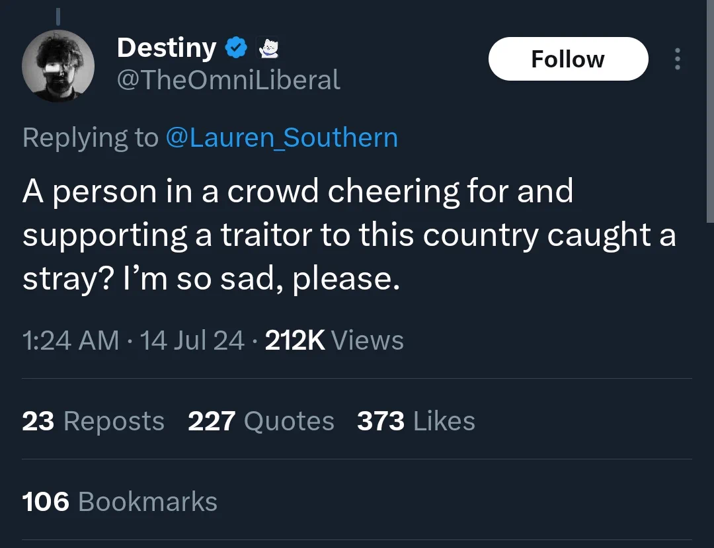
Task: Click the vertical scrollbar on the right edge
Action: tap(710, 112)
